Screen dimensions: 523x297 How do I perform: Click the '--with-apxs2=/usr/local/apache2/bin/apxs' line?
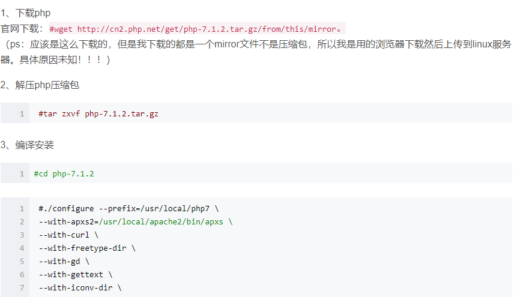pos(136,221)
